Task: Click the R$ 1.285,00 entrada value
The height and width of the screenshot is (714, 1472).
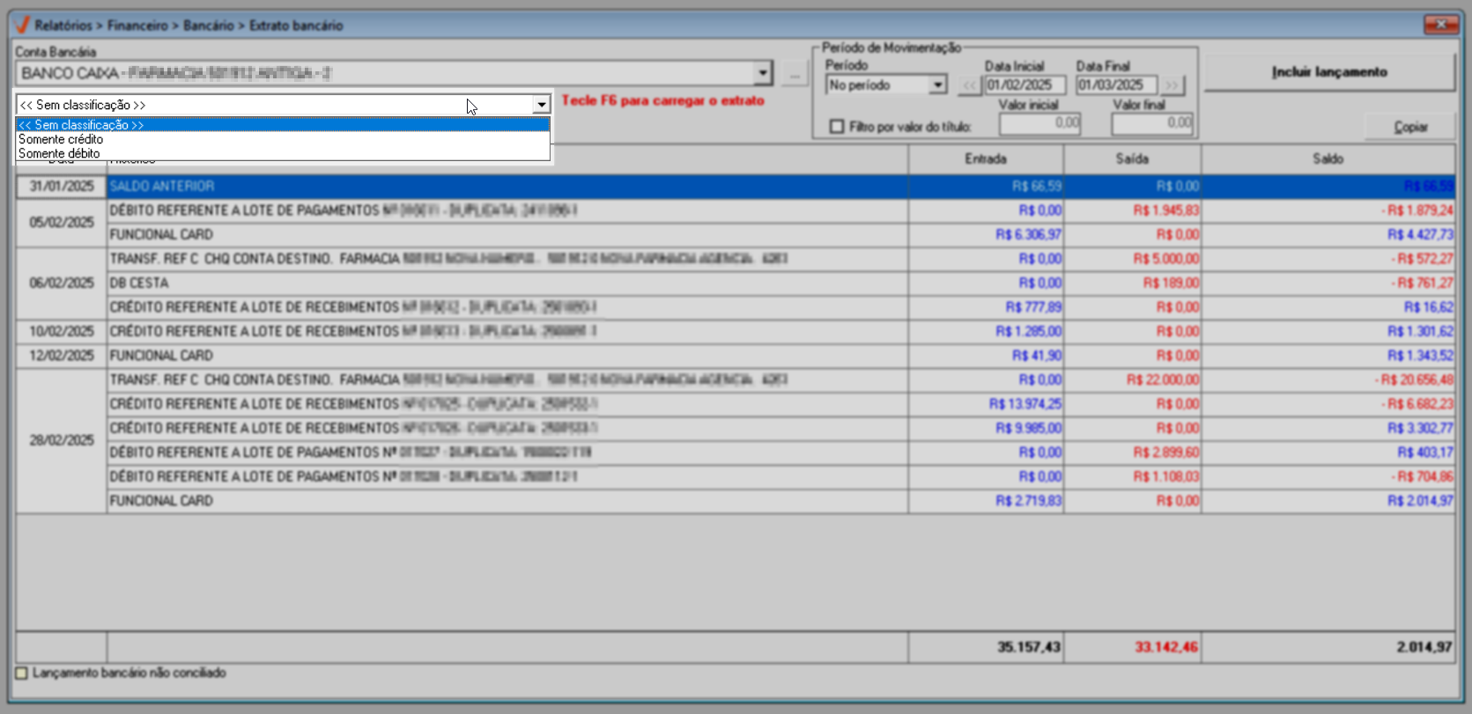Action: point(1028,332)
